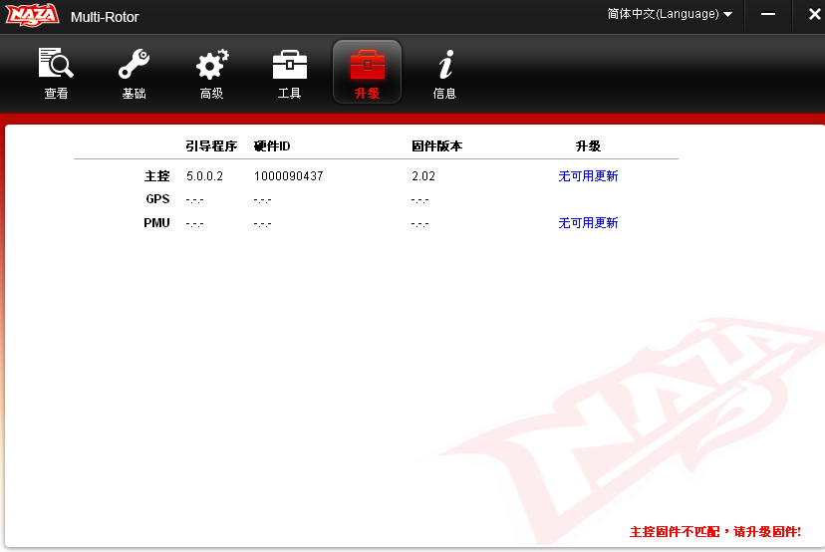Select hardware ID 1000090437
Viewport: 825px width, 552px height.
pos(288,175)
